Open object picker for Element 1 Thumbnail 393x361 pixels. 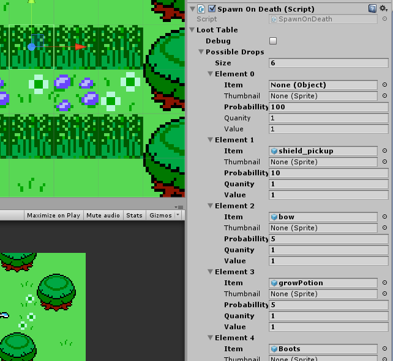[384, 162]
